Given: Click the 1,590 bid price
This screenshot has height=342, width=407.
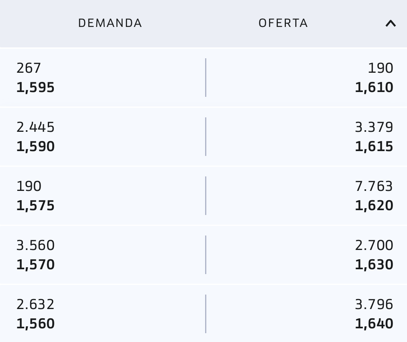Looking at the screenshot, I should [x=35, y=146].
